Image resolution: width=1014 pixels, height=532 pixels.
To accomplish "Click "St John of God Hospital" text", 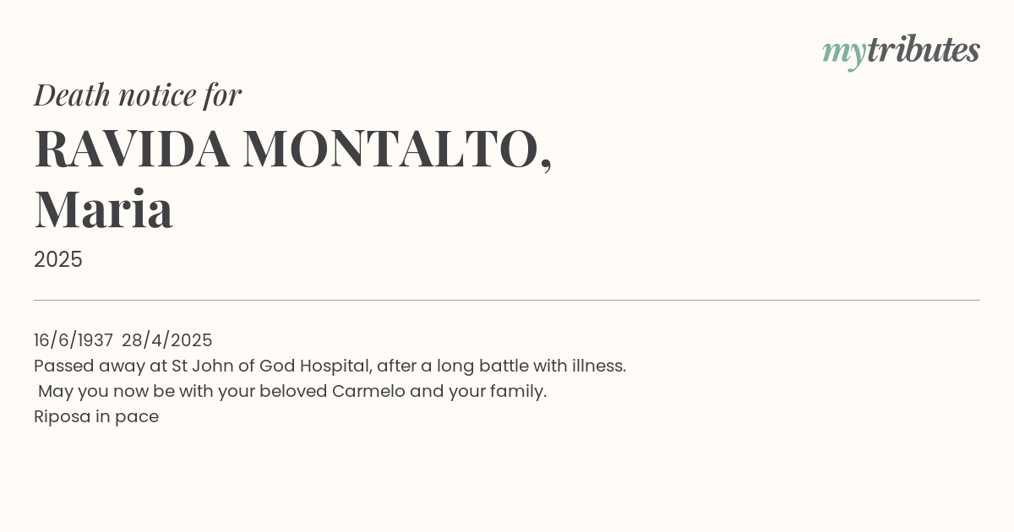I will pos(271,366).
